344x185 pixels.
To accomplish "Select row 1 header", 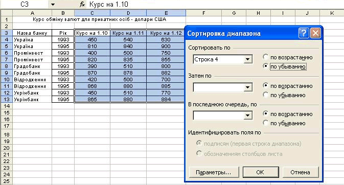I will coord(7,19).
